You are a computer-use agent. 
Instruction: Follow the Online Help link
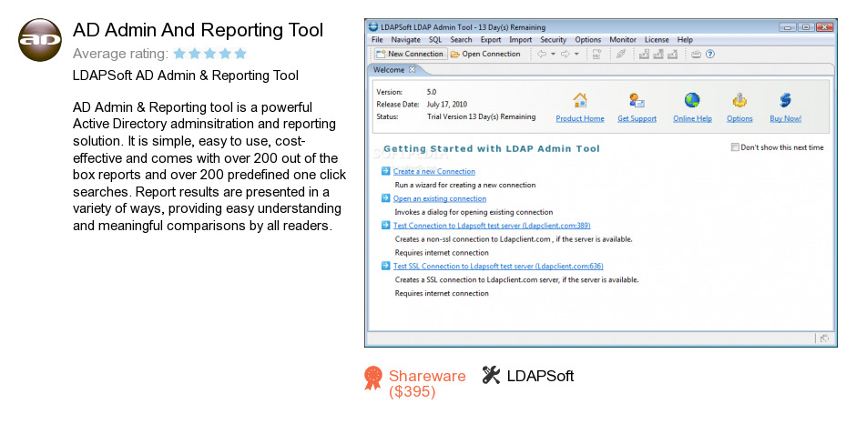tap(692, 118)
